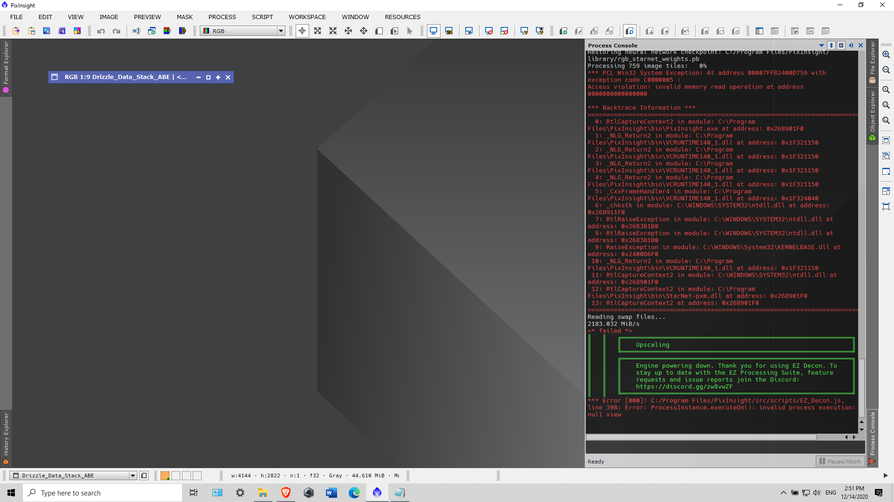Expand the Process Console panel menu arrow

click(821, 45)
